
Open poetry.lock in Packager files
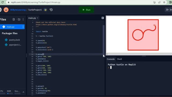coord(15,40)
